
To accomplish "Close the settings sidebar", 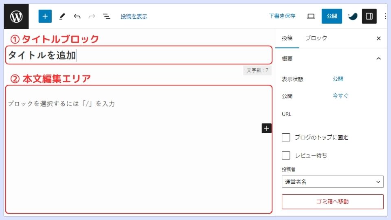I will [x=378, y=38].
